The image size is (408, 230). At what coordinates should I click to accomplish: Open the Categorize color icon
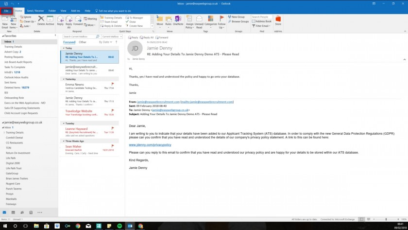[211, 19]
